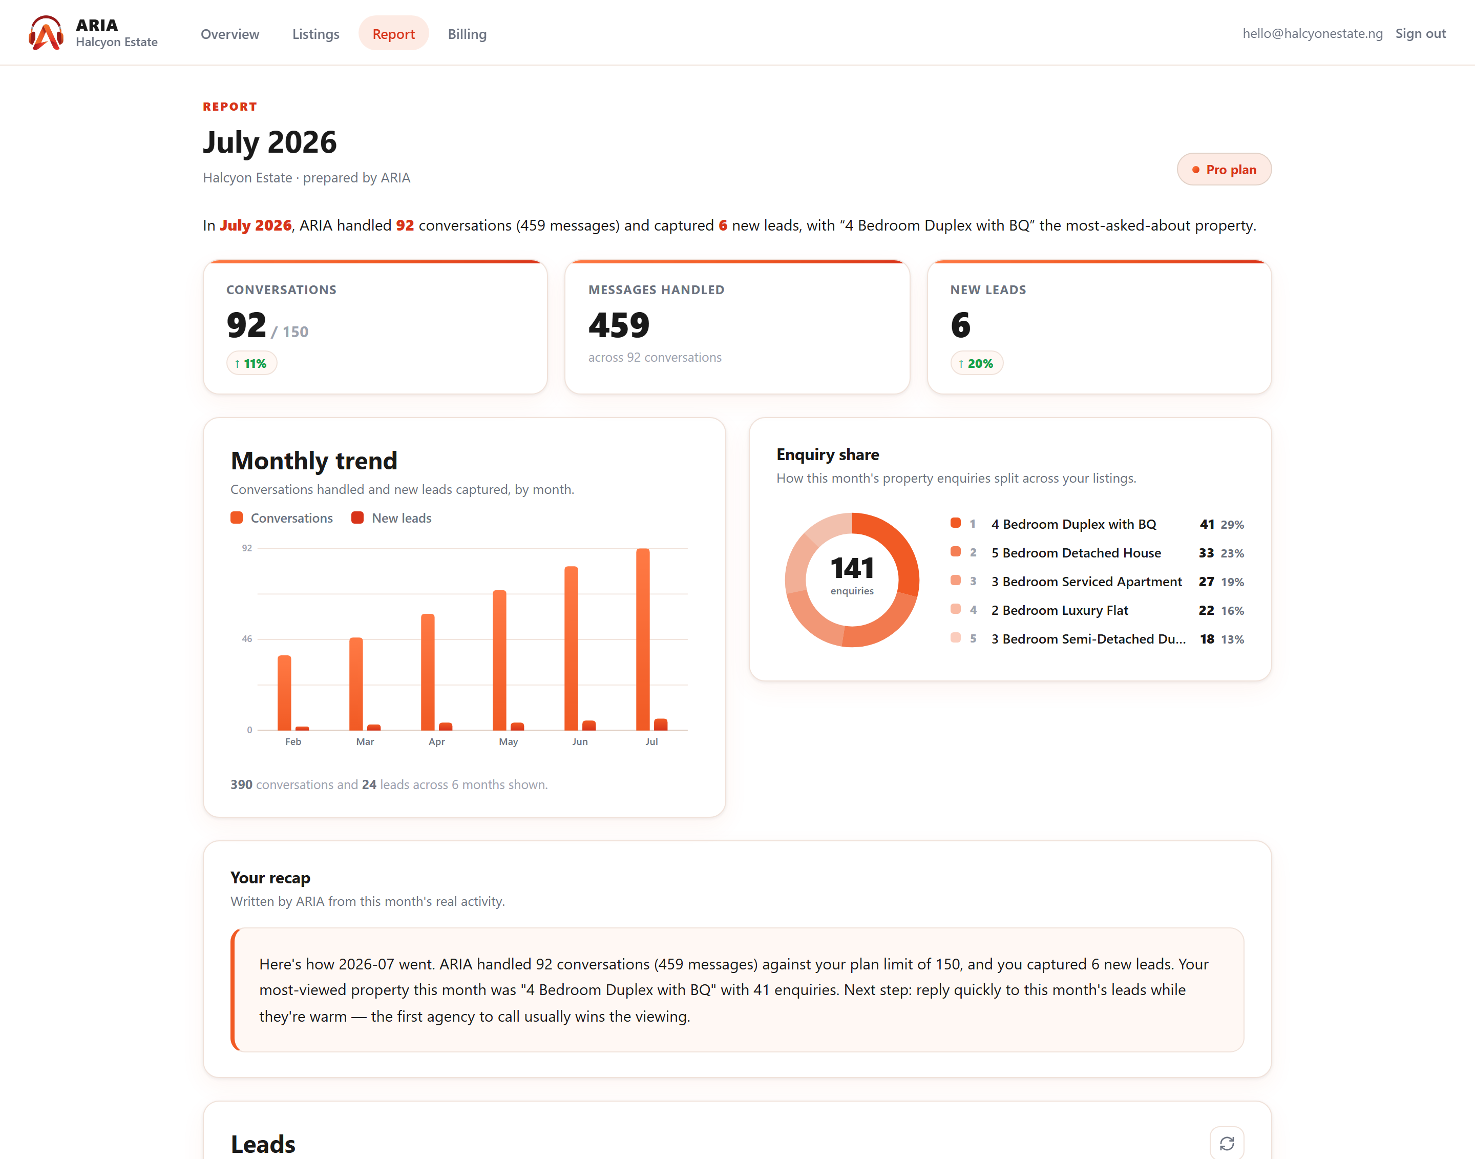
Task: Click the Jul conversations bar
Action: (x=643, y=639)
